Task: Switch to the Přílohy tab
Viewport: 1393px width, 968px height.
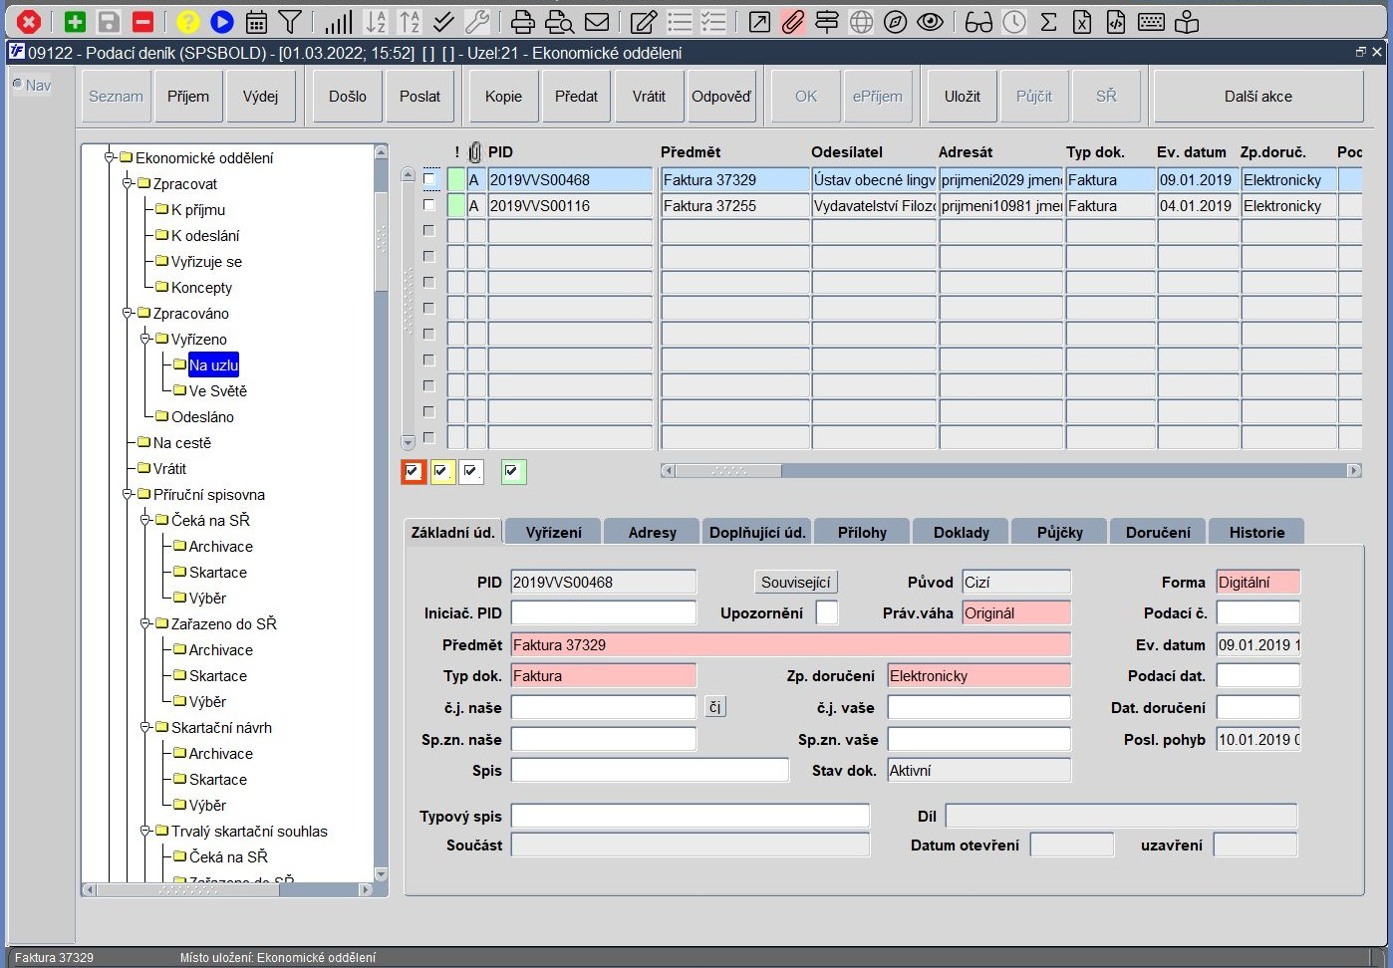Action: (x=862, y=532)
